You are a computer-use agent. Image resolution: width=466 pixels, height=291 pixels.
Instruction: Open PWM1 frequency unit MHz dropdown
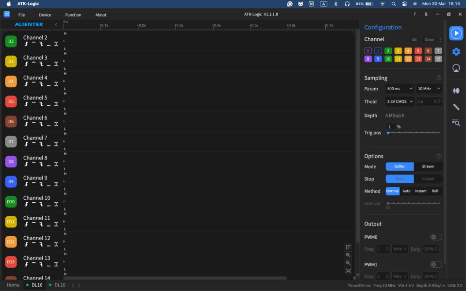click(399, 276)
